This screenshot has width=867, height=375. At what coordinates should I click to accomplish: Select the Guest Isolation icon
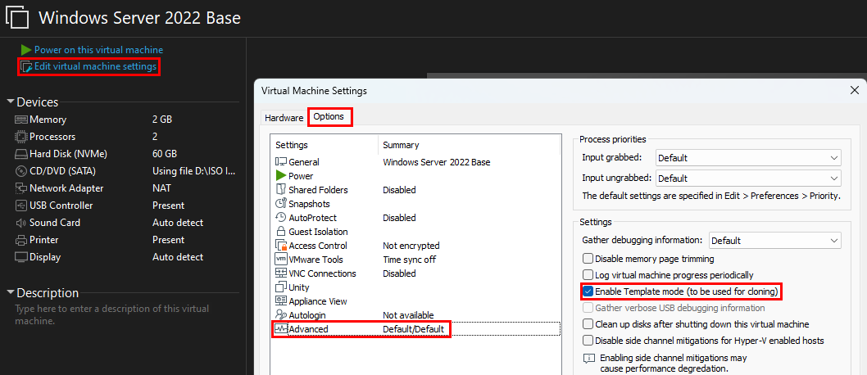281,232
